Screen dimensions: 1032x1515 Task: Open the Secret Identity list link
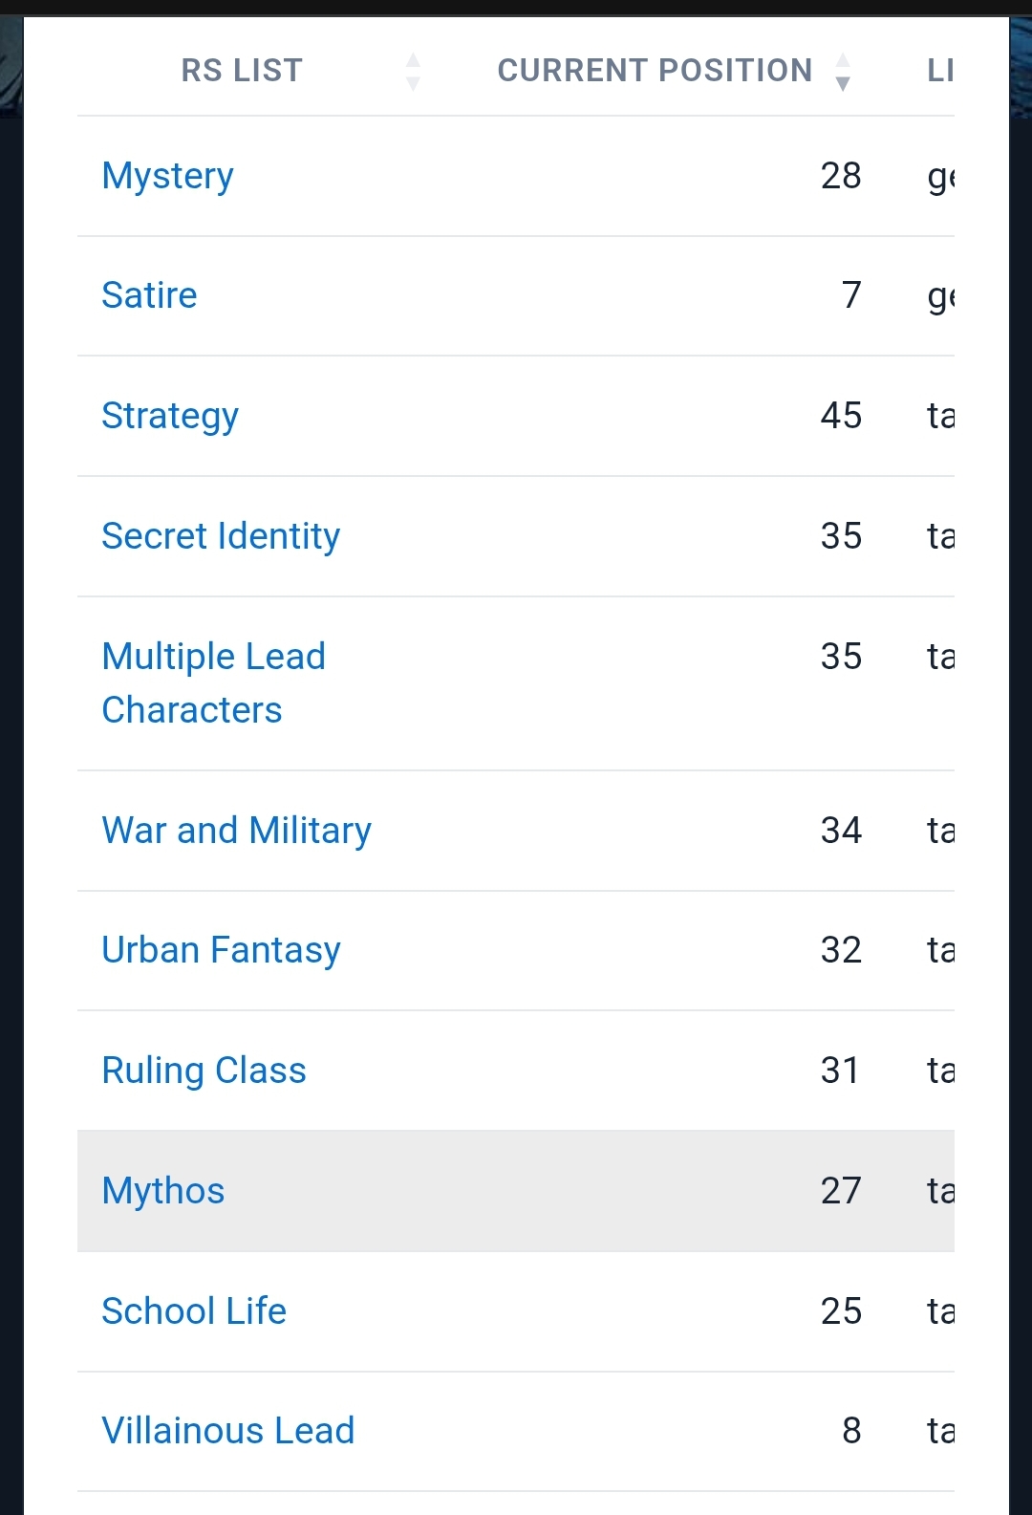pyautogui.click(x=221, y=536)
